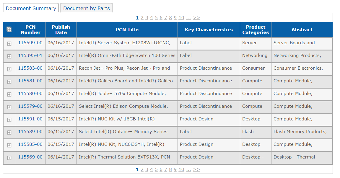The image size is (340, 178).
Task: Open PCN number 115569-00 link
Action: [x=30, y=157]
